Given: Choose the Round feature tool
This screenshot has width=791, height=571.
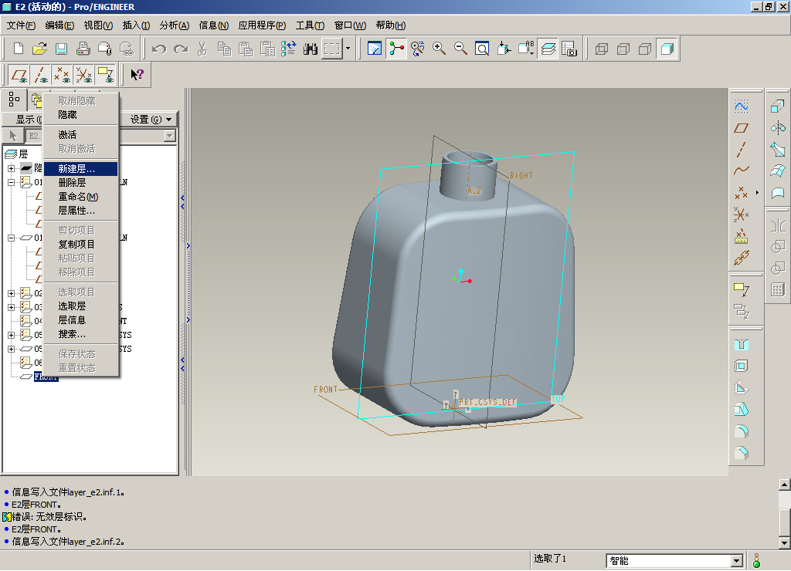Looking at the screenshot, I should tap(741, 431).
